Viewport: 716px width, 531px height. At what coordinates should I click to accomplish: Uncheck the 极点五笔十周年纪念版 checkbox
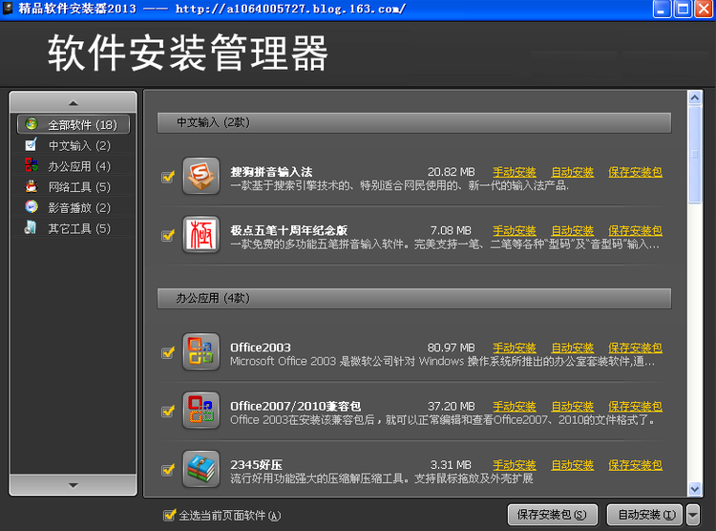(168, 235)
